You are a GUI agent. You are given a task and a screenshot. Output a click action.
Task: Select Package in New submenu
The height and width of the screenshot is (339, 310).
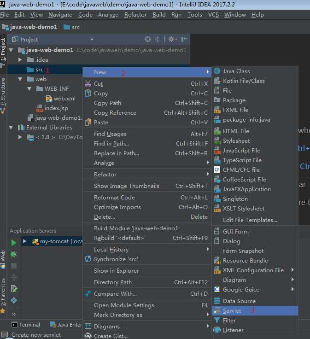[x=255, y=100]
